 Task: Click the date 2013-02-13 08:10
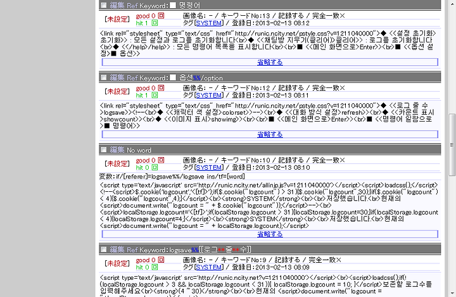282,168
